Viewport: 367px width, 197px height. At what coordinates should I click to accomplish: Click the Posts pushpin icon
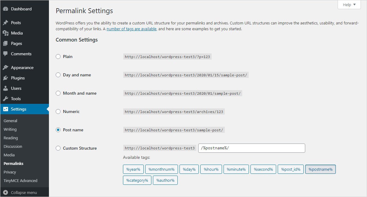coord(6,23)
